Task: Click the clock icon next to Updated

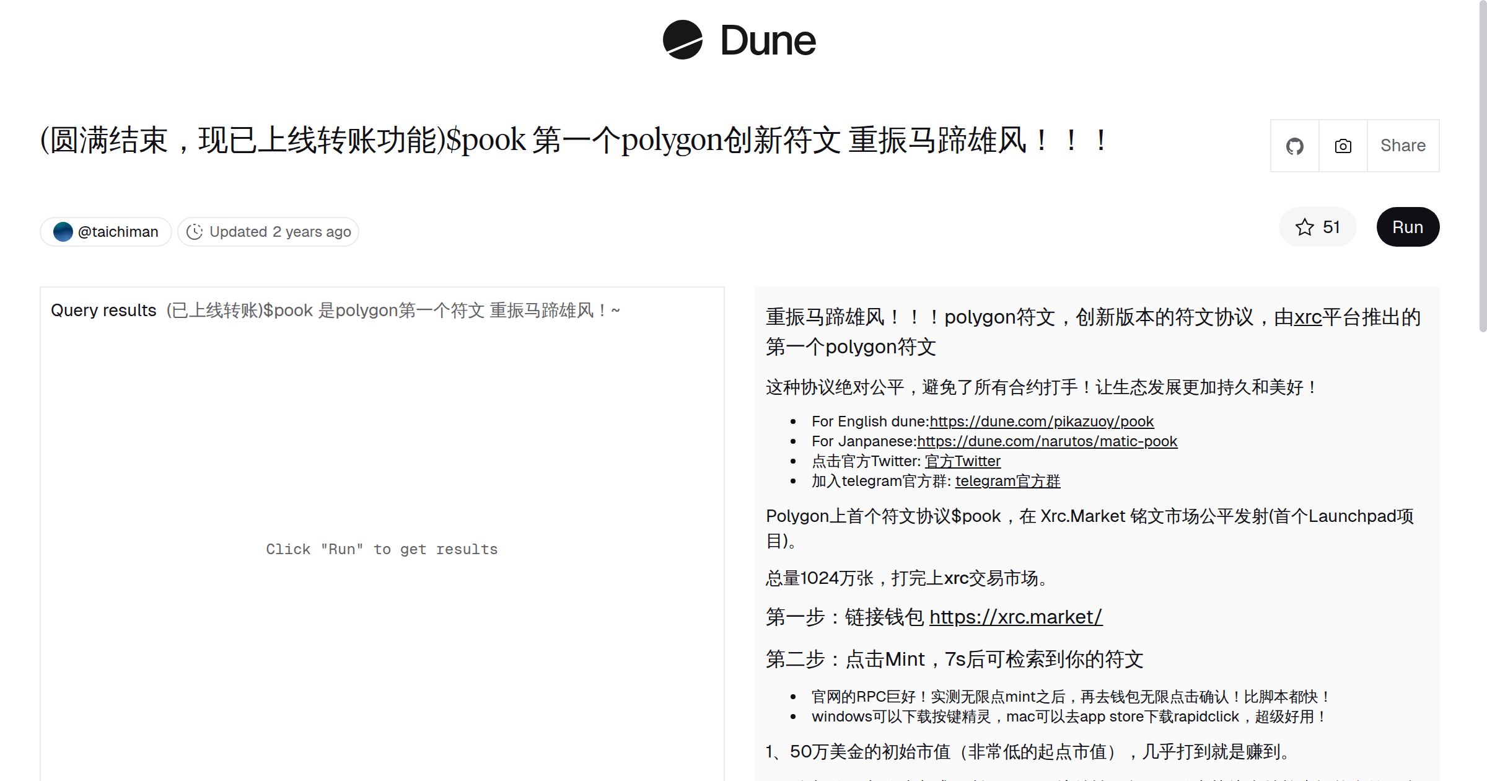Action: [195, 231]
